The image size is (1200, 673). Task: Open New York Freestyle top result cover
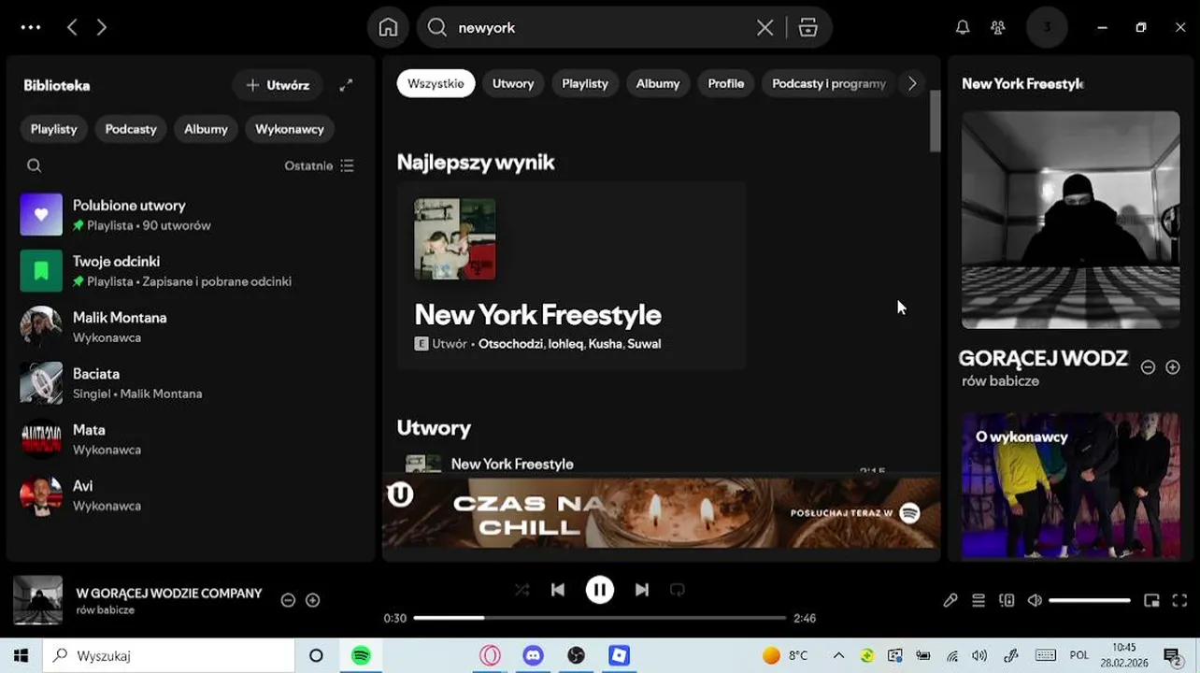point(455,239)
